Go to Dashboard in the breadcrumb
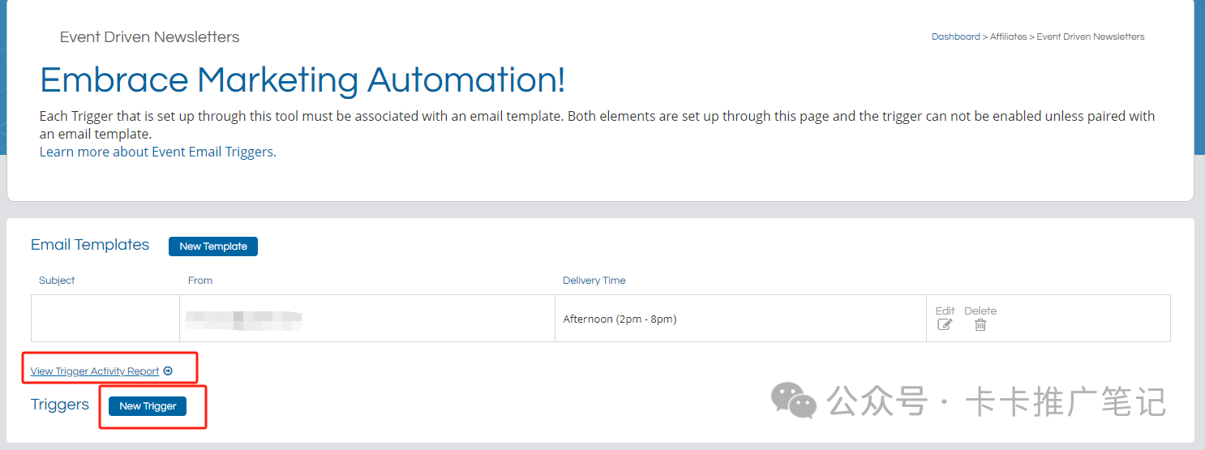1205x450 pixels. click(955, 36)
